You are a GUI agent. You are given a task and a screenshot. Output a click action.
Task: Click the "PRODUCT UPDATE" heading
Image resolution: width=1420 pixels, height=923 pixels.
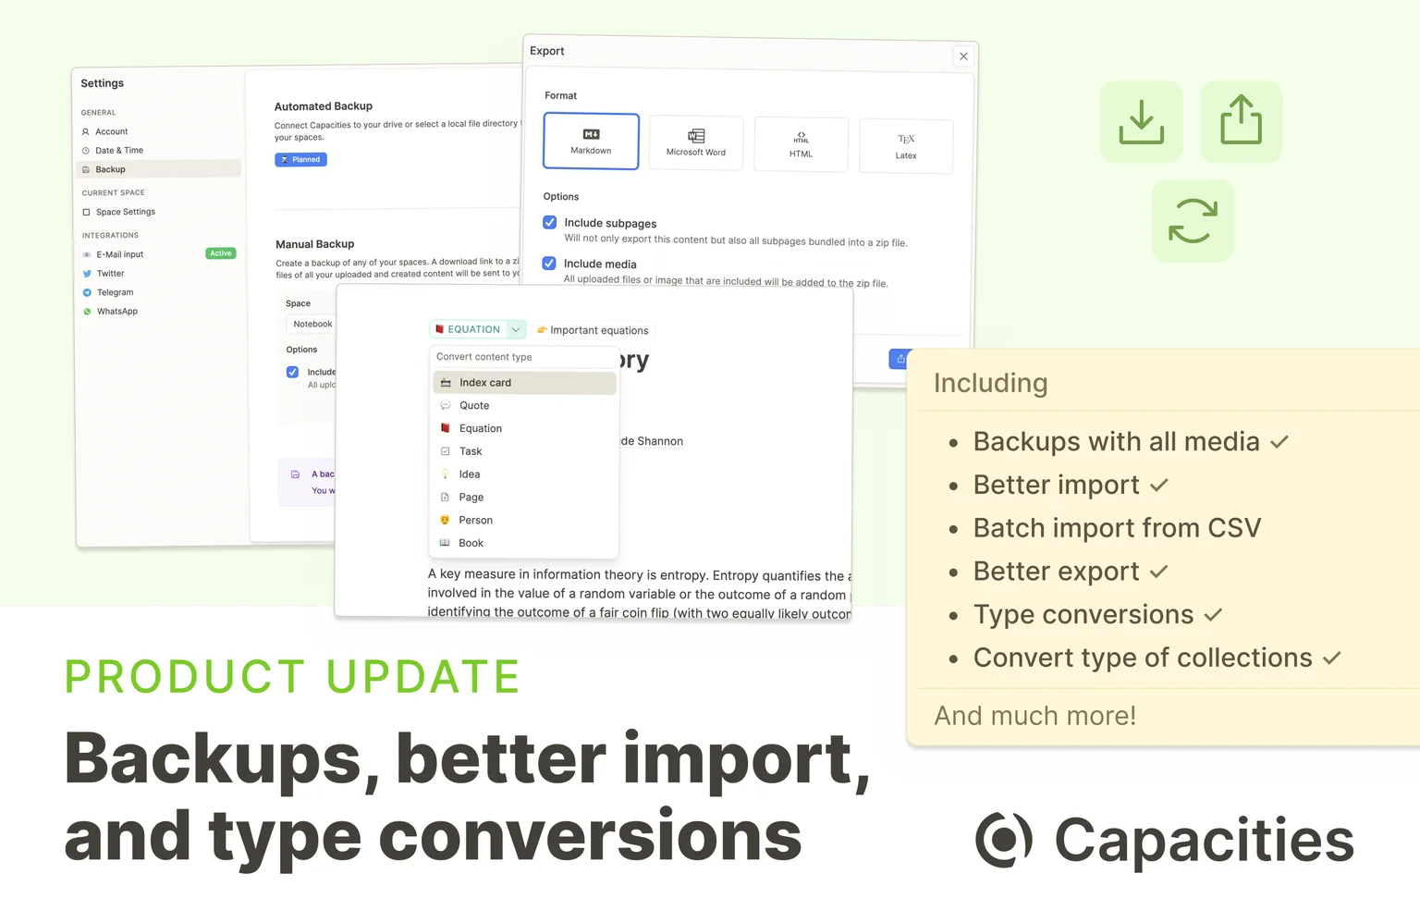(x=293, y=677)
